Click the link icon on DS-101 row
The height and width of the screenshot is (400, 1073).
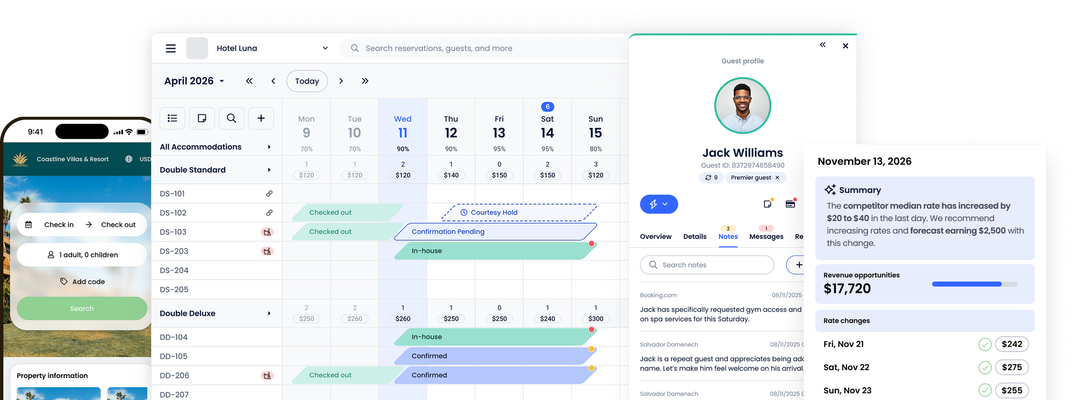(270, 193)
